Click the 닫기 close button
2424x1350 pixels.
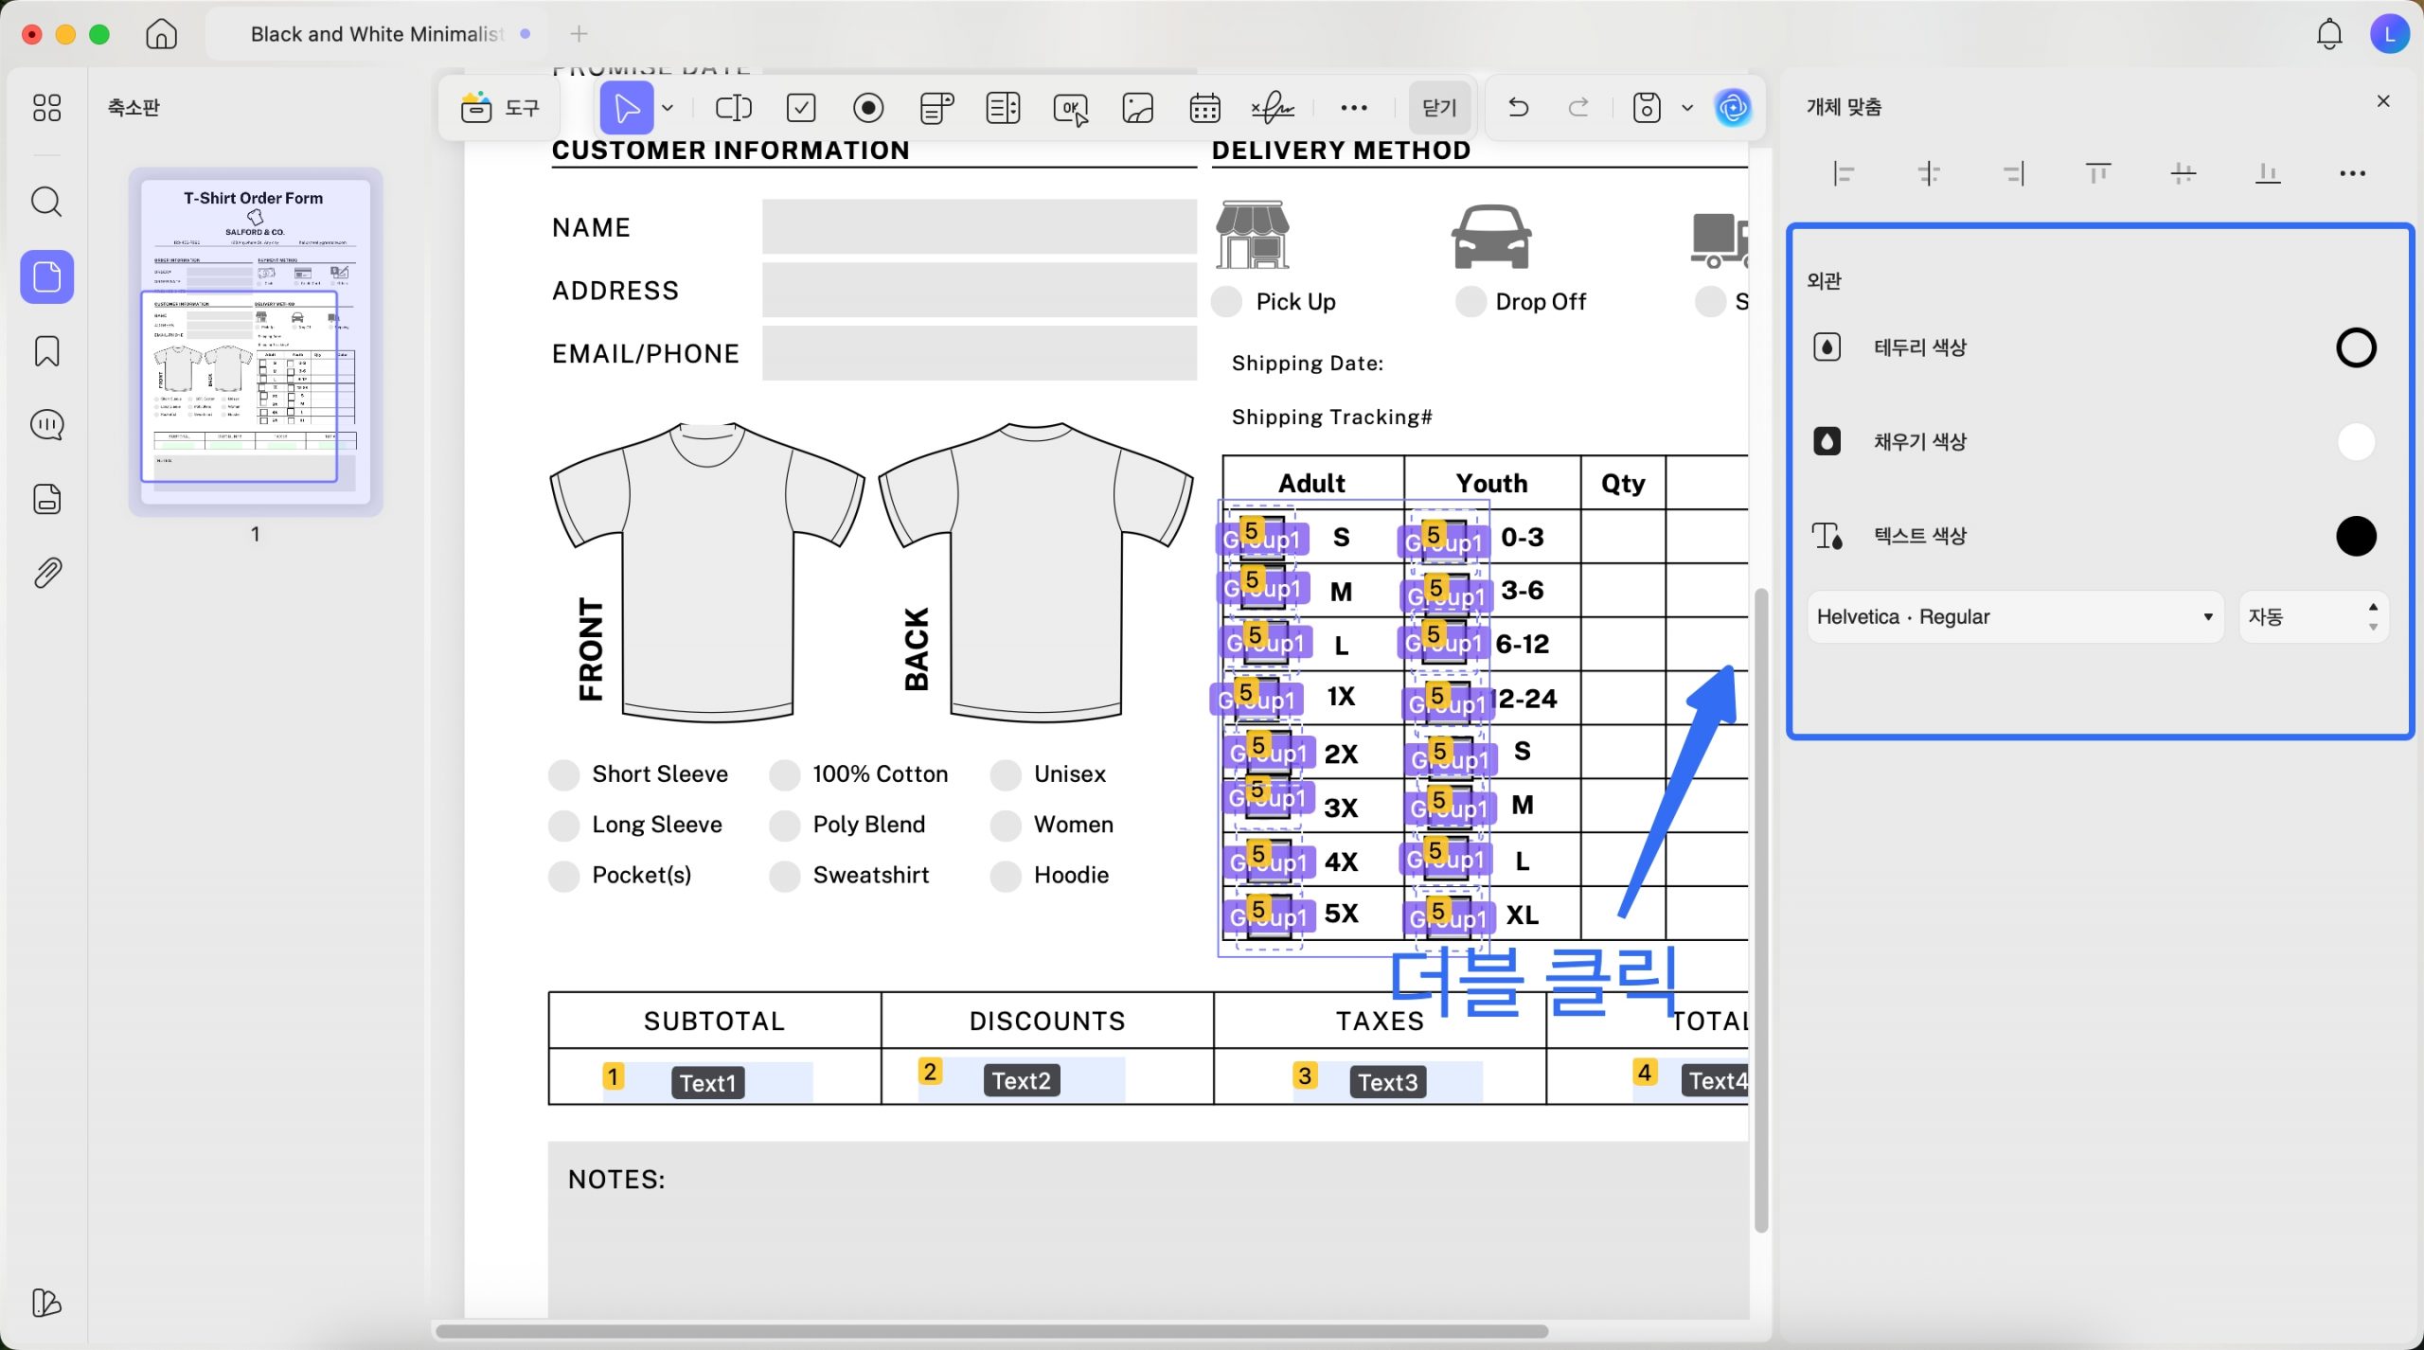click(x=1439, y=108)
